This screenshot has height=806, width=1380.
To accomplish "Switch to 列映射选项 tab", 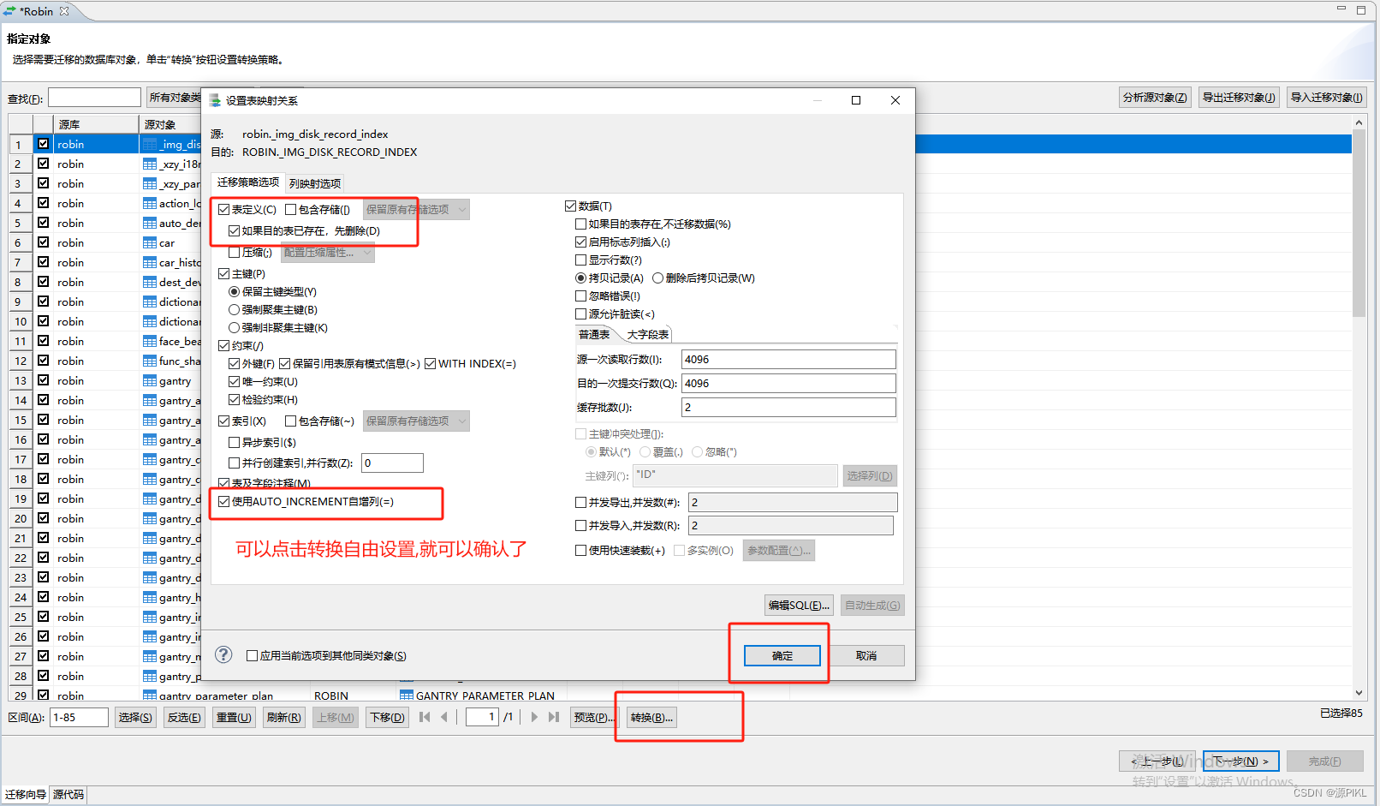I will point(315,183).
